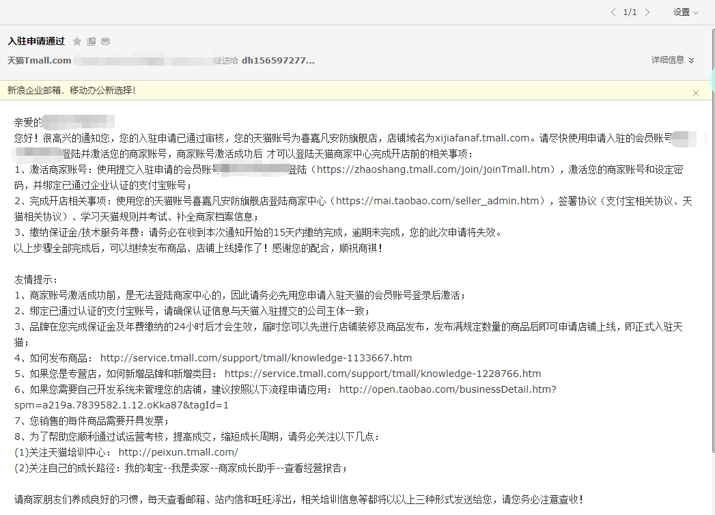Click the recipient dh156597277...
This screenshot has width=715, height=515.
(278, 60)
